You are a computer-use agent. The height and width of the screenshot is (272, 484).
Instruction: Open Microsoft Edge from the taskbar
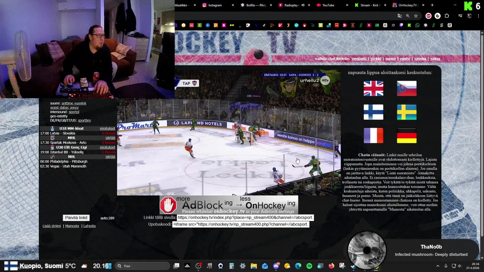(x=298, y=266)
